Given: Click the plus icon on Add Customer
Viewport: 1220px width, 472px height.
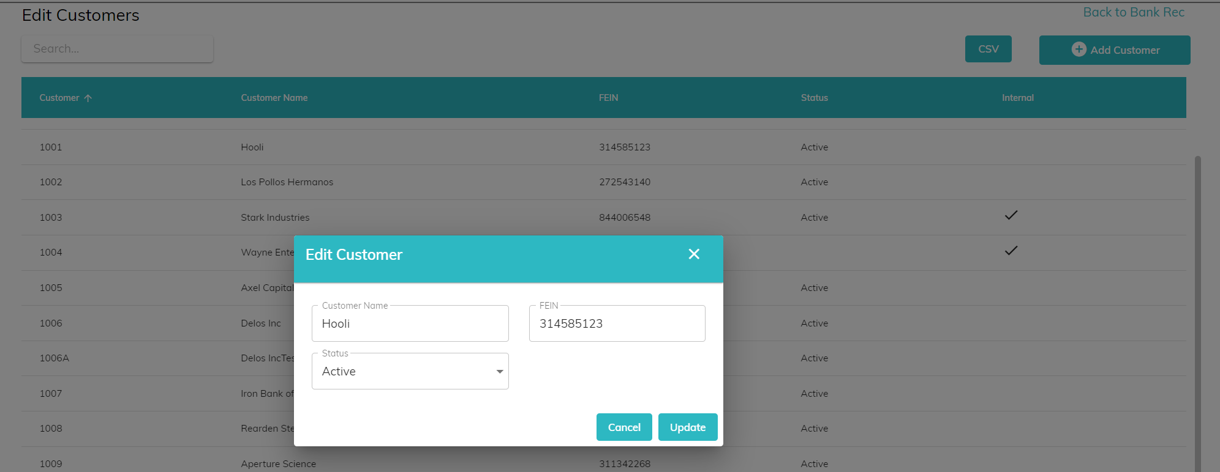Looking at the screenshot, I should [1079, 50].
